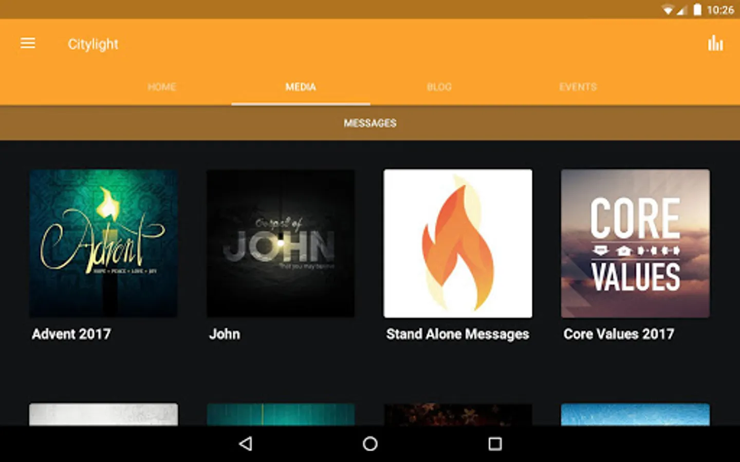This screenshot has height=462, width=740.
Task: Open the EVENTS tab
Action: coord(578,87)
